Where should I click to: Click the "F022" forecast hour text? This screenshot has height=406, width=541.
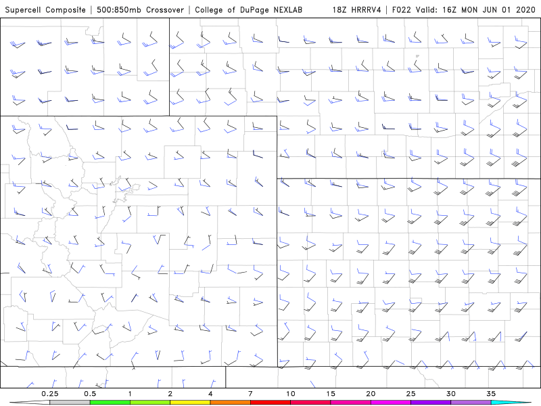click(401, 9)
